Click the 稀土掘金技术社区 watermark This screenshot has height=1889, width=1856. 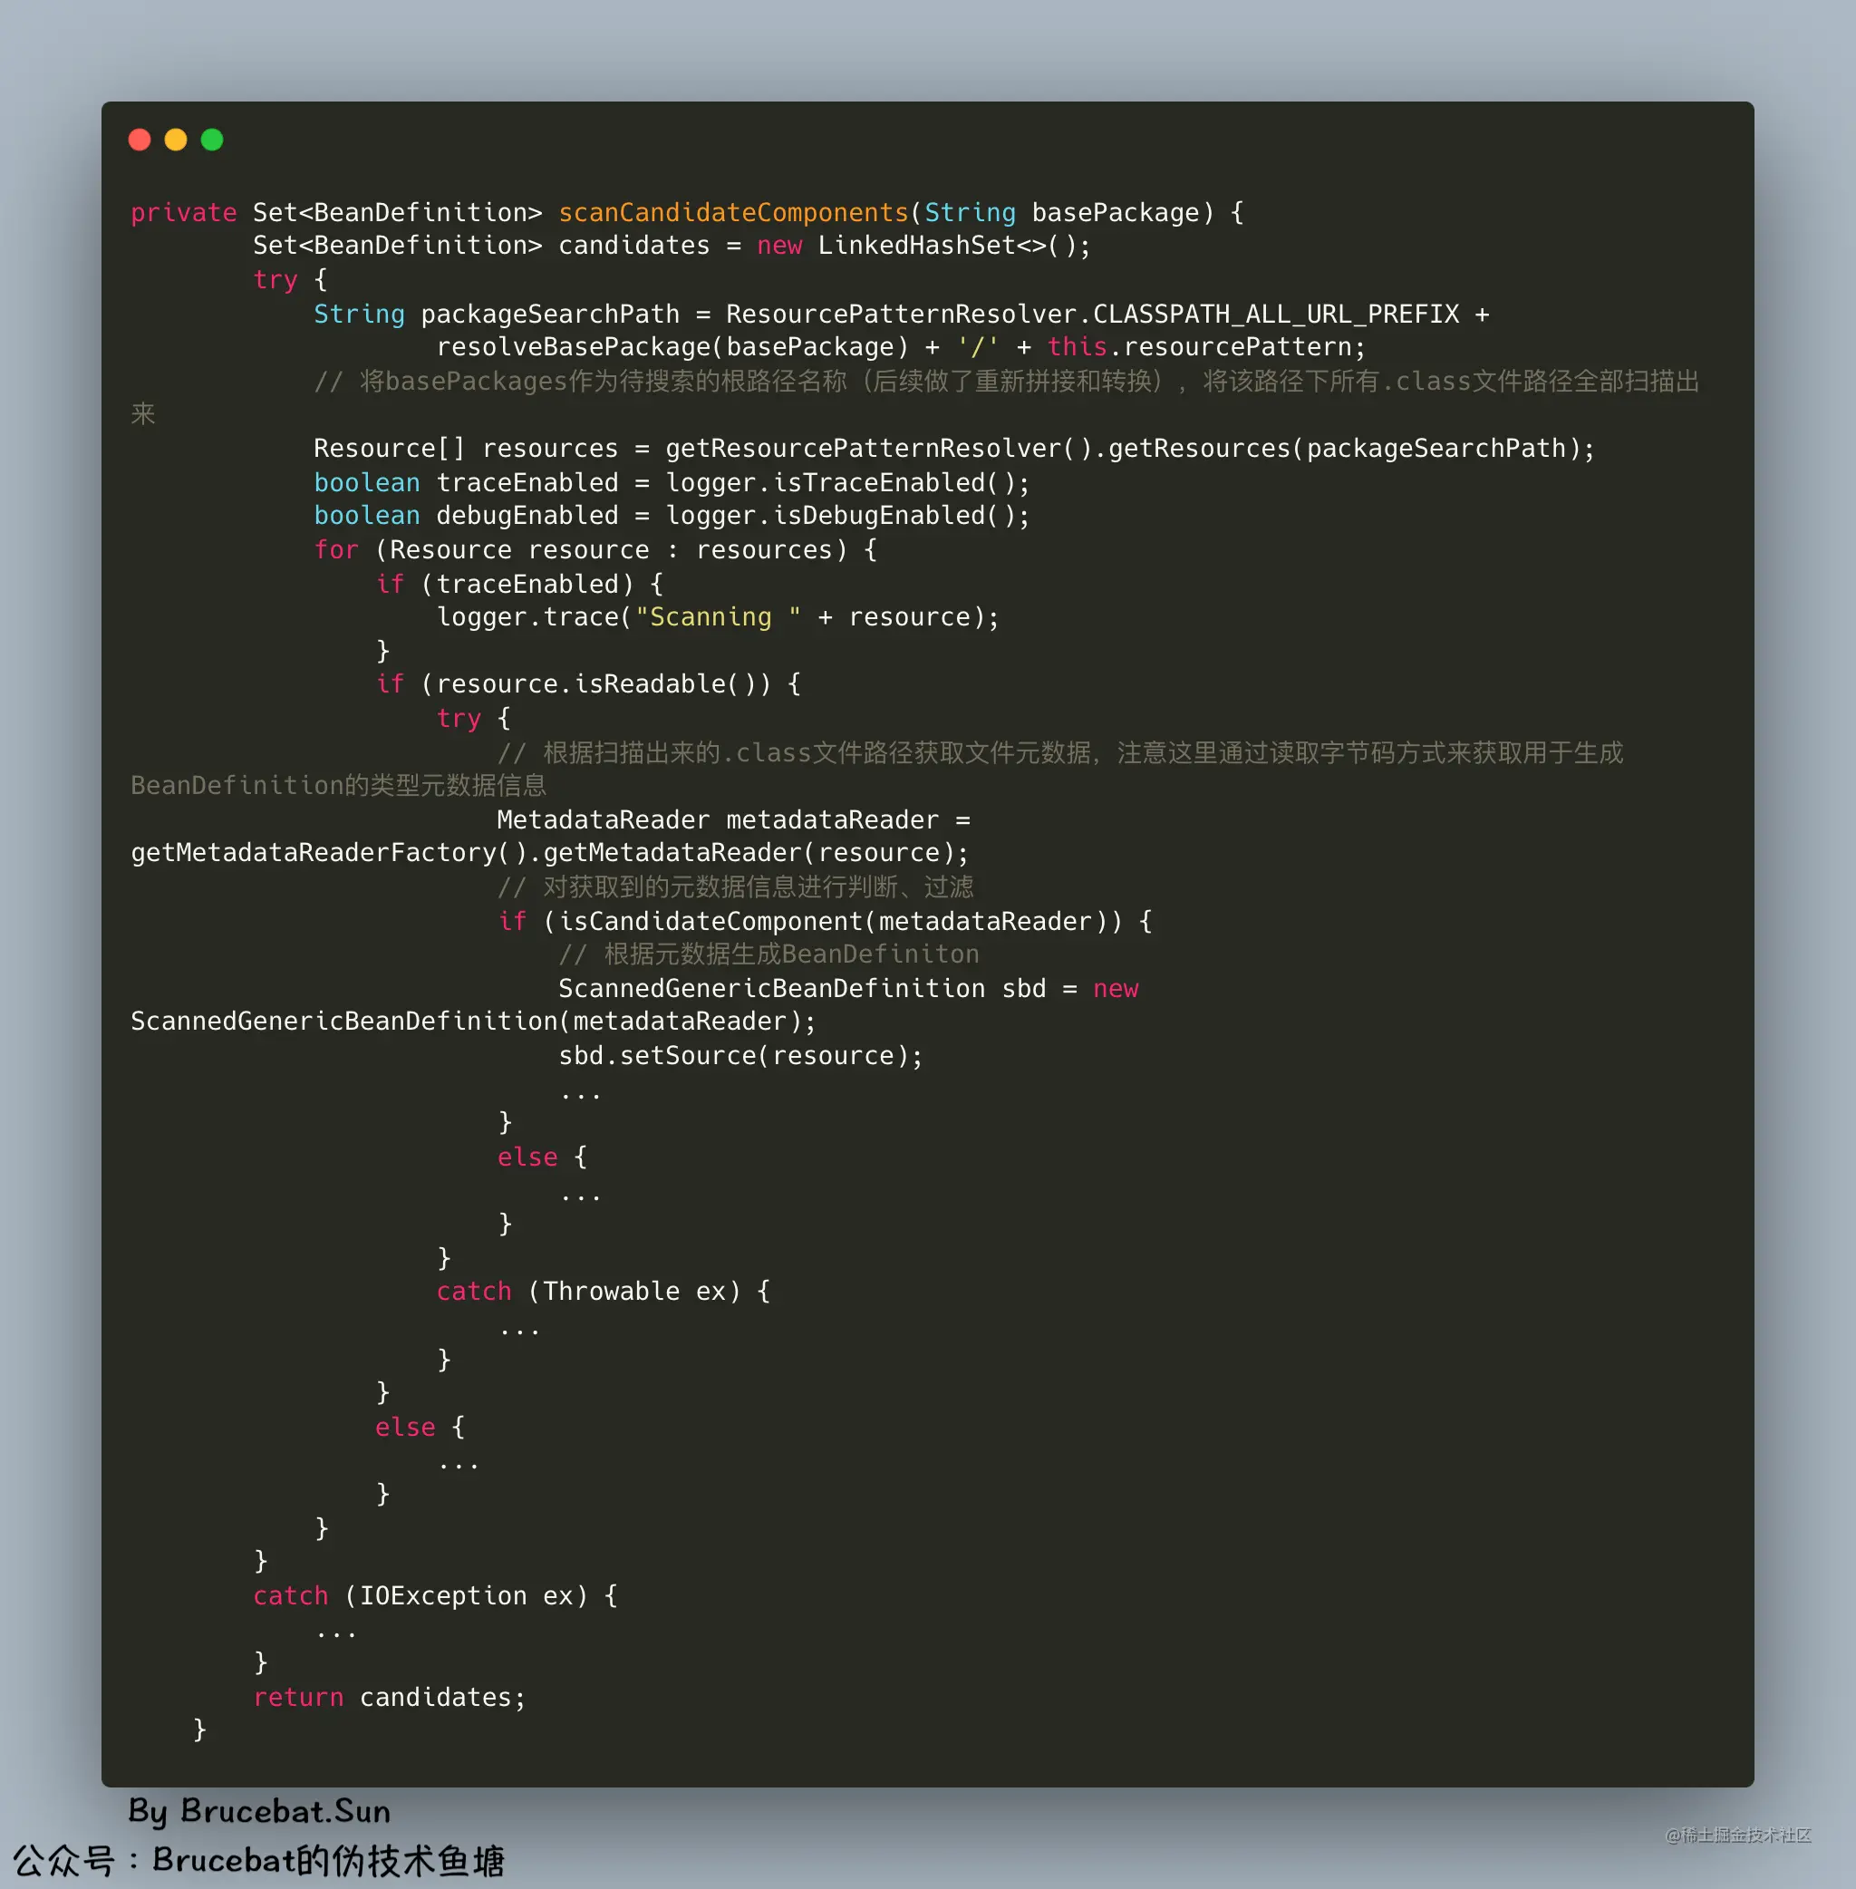tap(1737, 1835)
